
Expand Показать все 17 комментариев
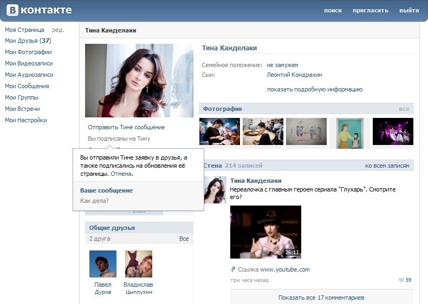[x=321, y=298]
